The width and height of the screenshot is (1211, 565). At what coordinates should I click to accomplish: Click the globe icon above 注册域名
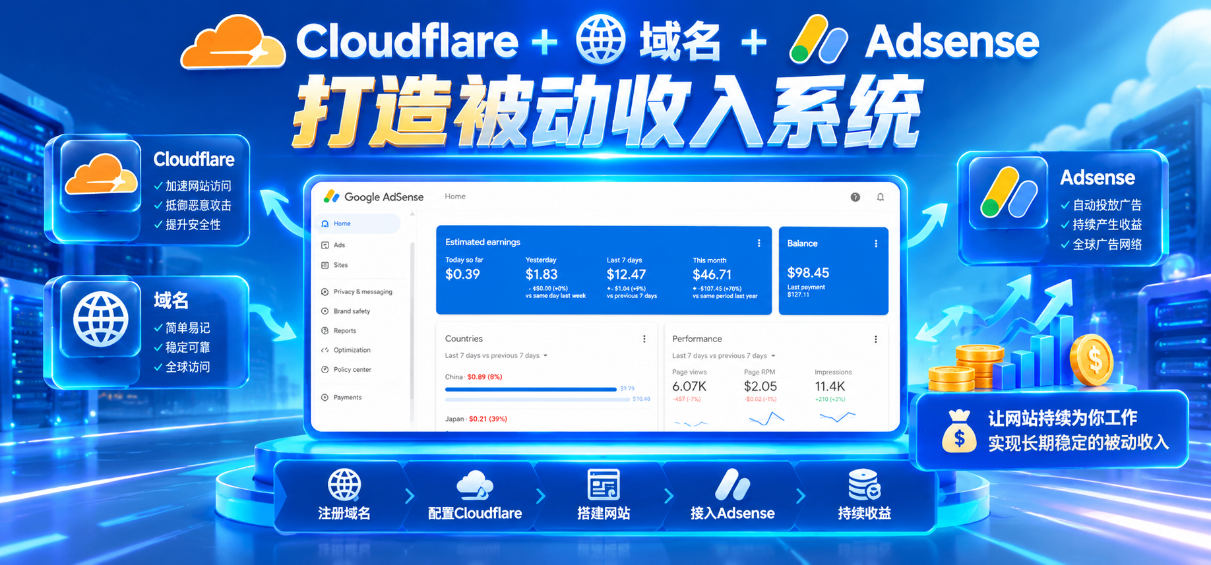(x=344, y=485)
